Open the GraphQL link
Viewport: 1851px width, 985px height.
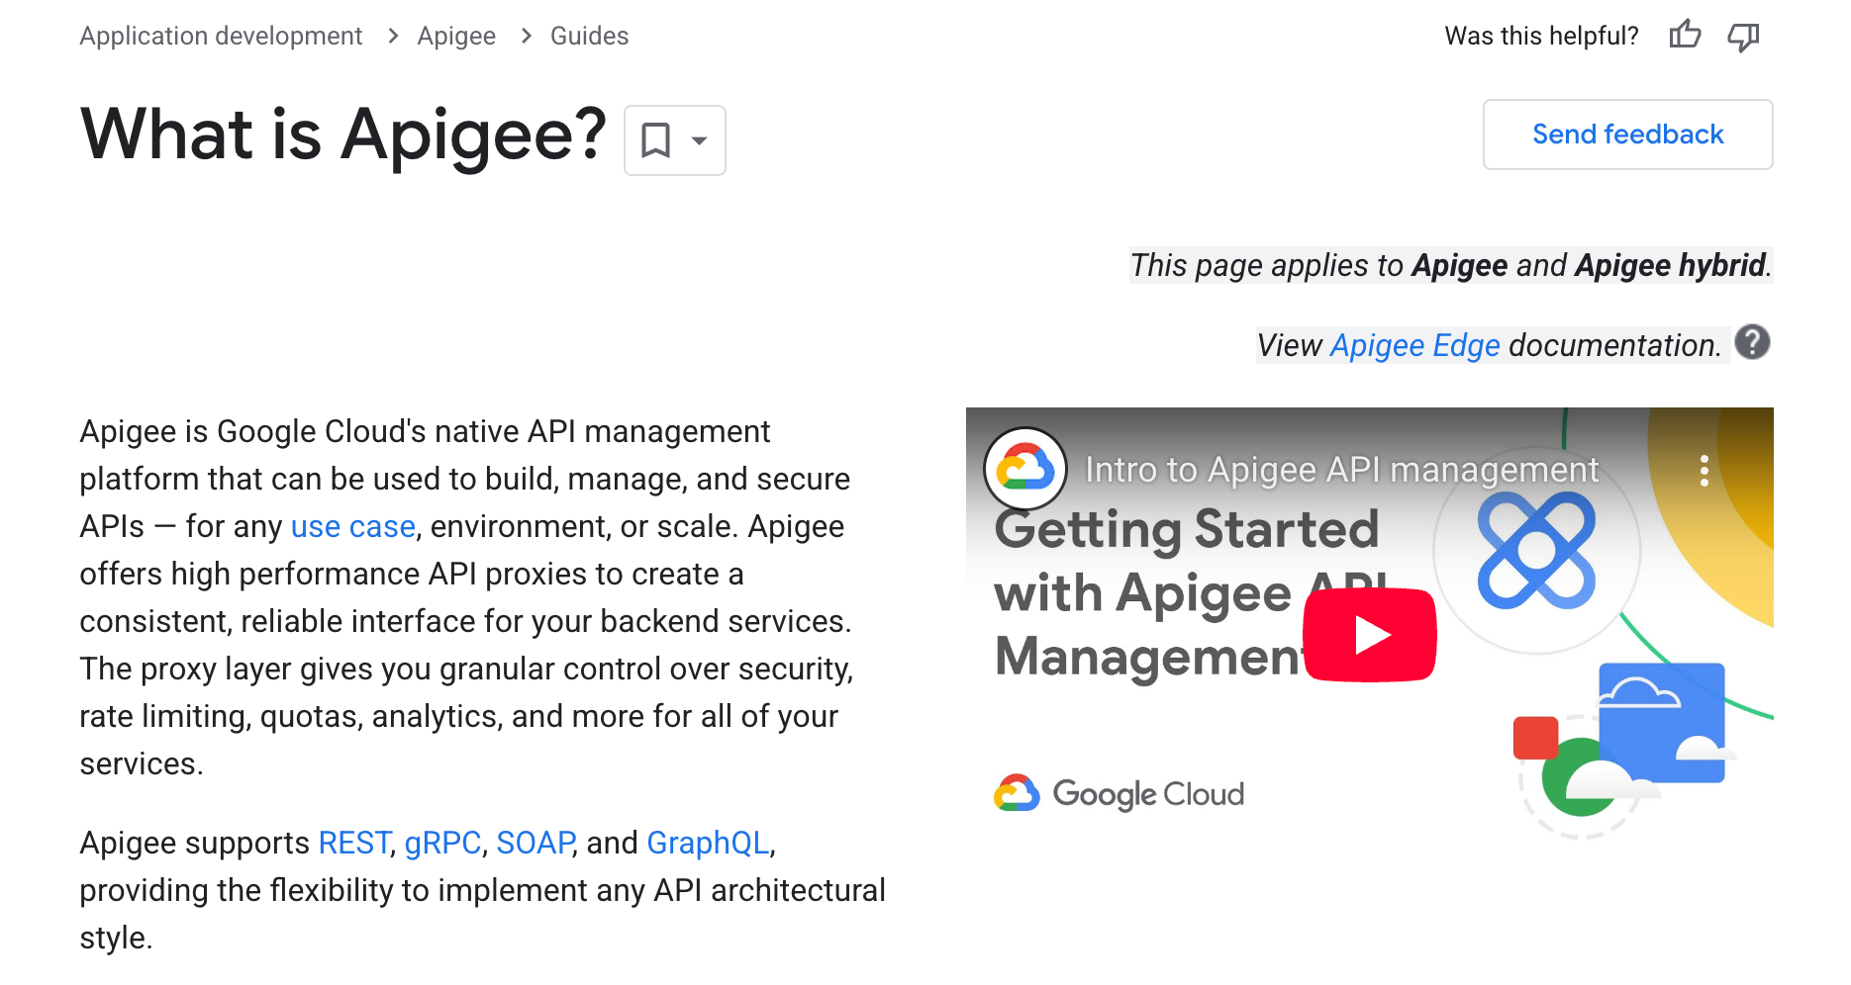point(708,843)
